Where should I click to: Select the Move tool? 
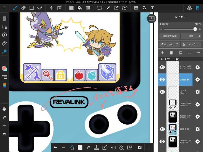click(52, 8)
